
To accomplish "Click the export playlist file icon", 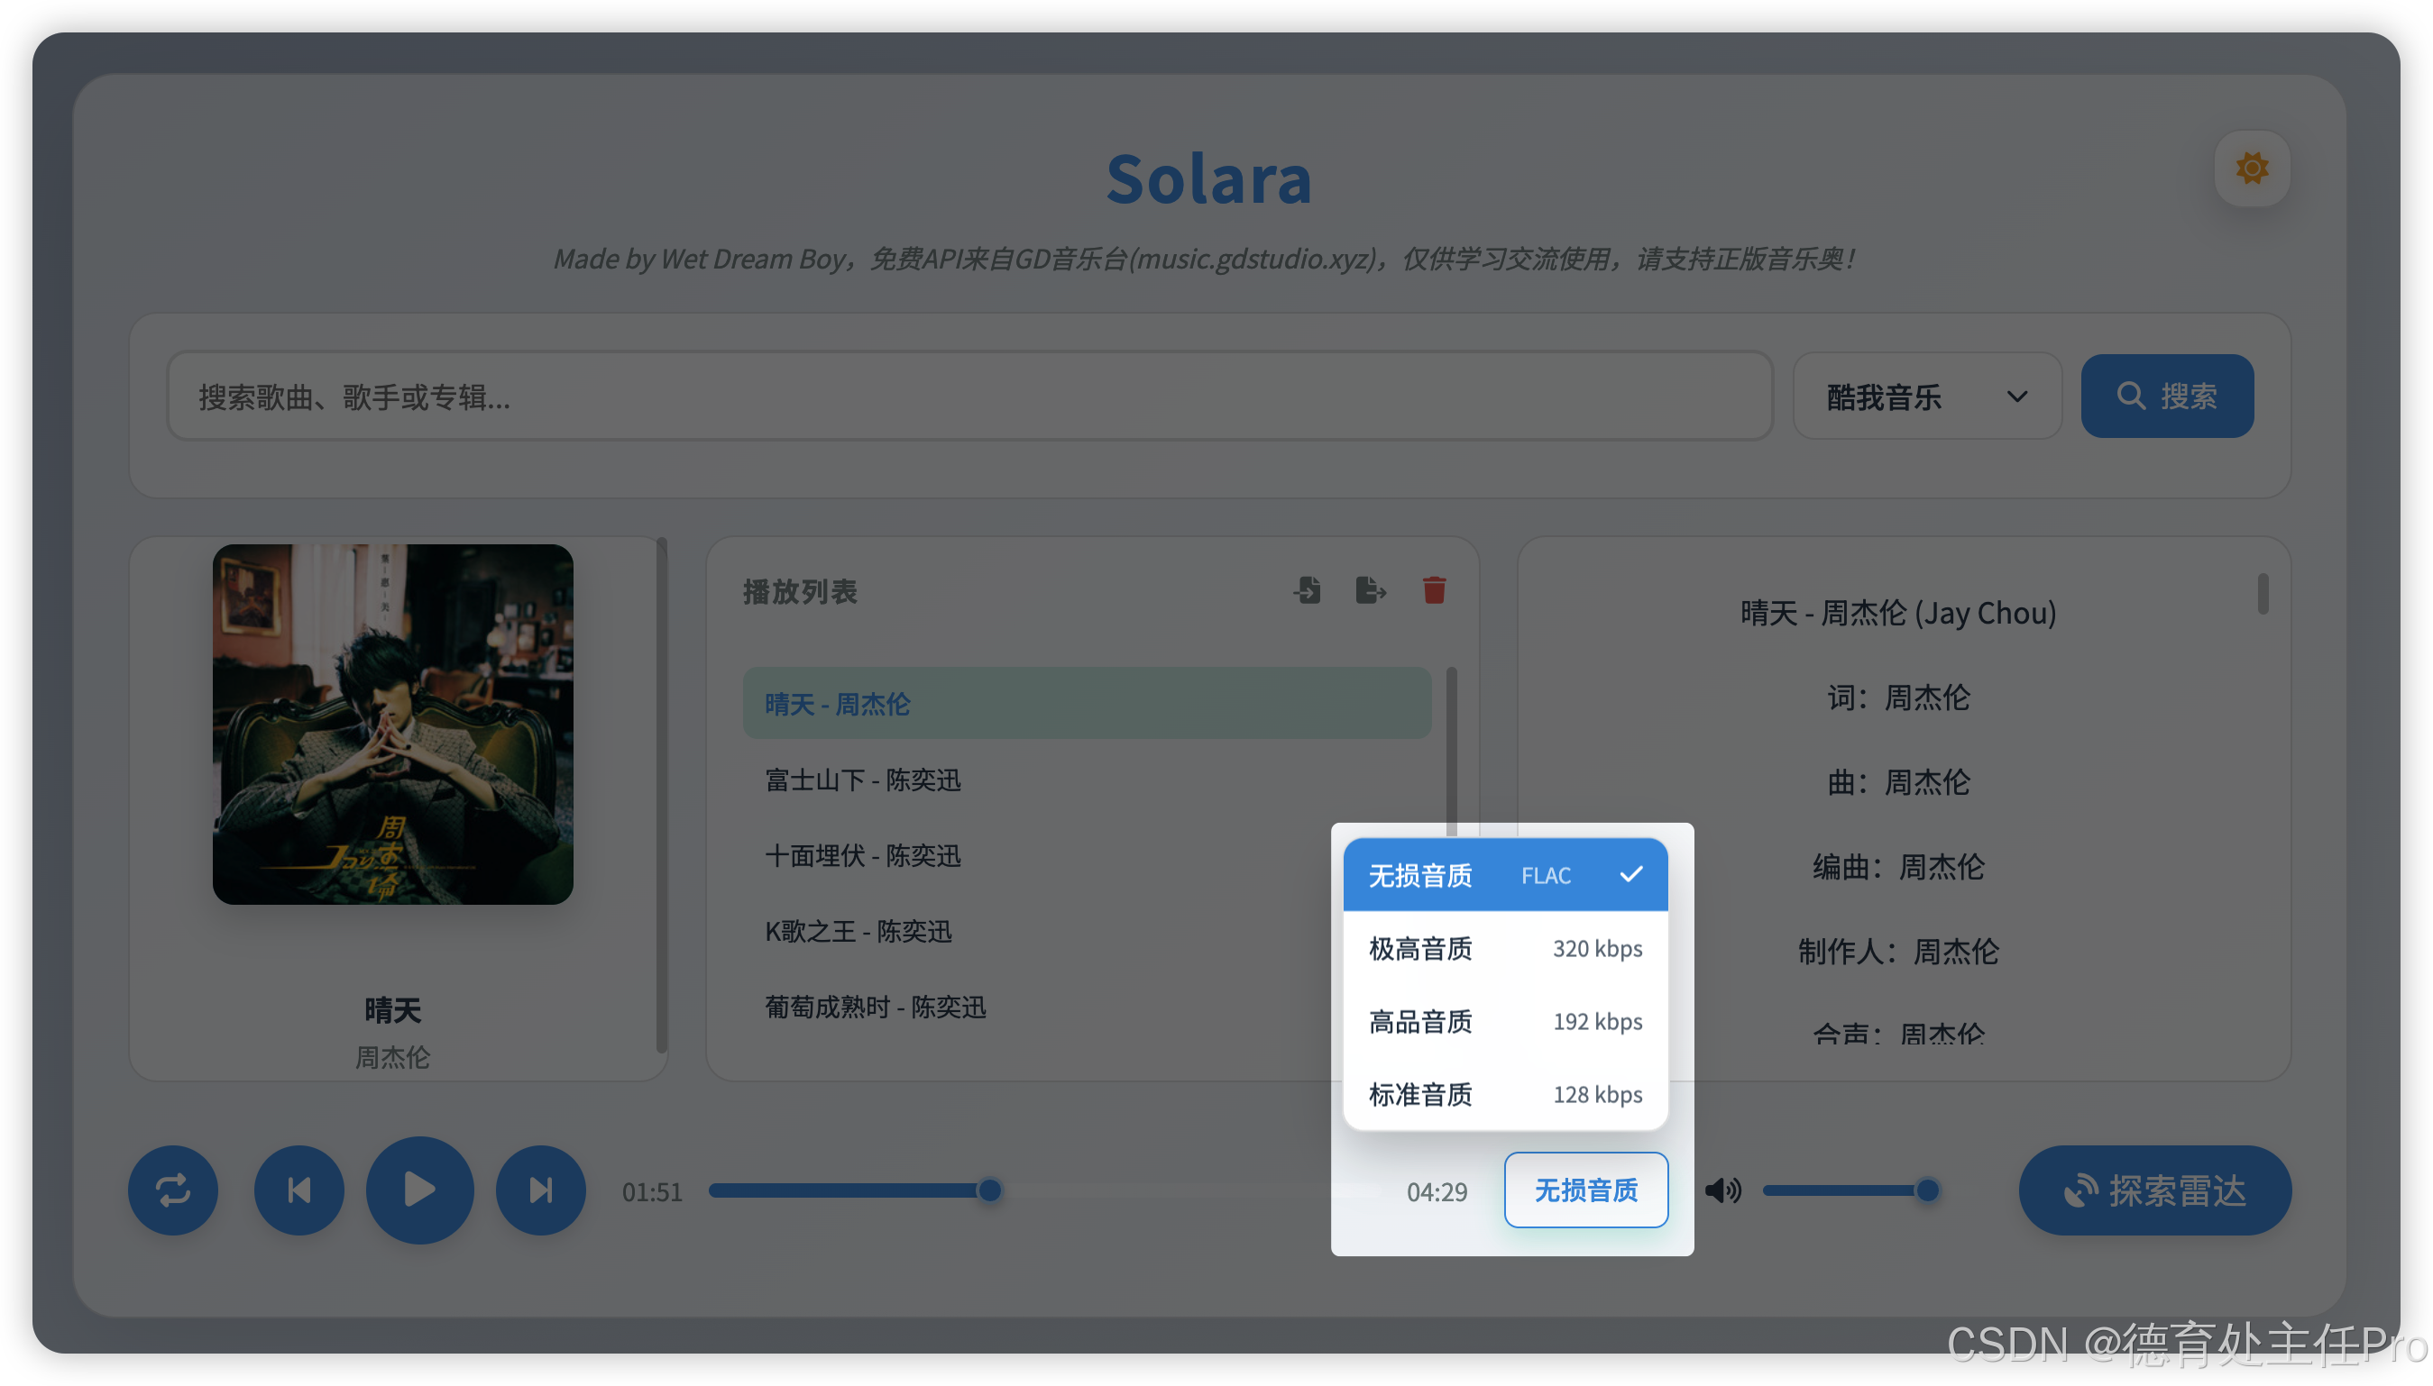I will click(1371, 590).
